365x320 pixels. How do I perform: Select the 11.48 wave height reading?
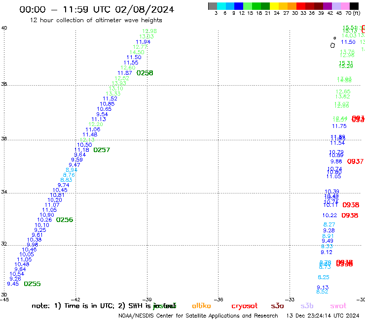[x=90, y=134]
